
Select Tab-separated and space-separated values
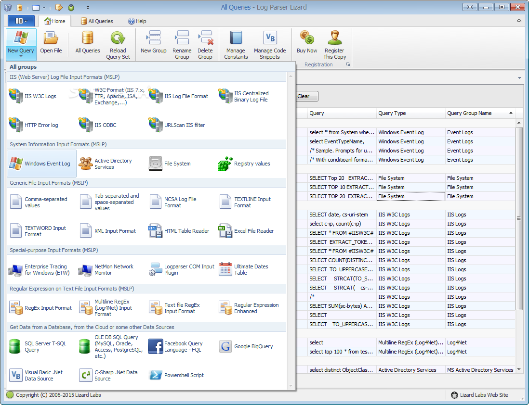pos(111,202)
